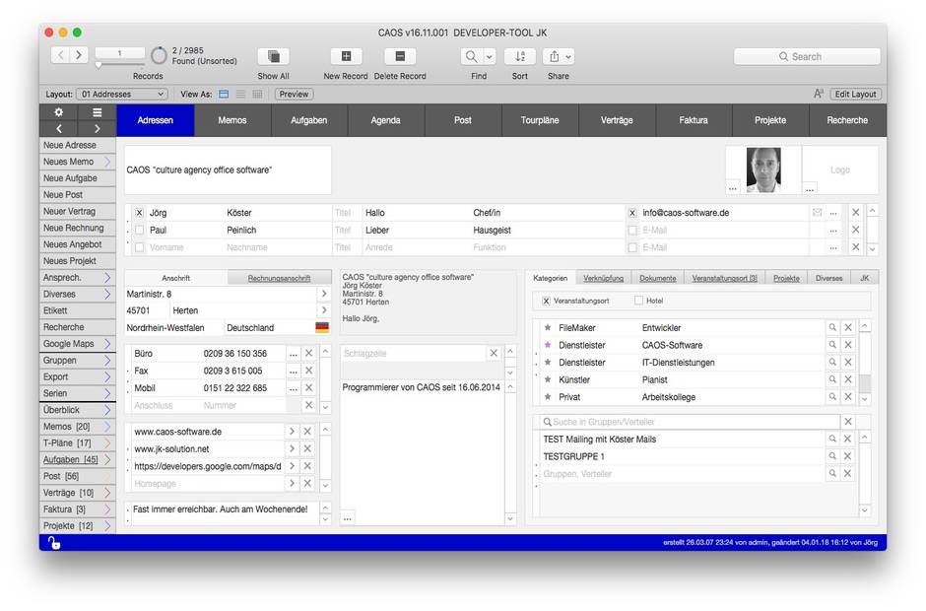Expand the Find dropdown arrow
Viewport: 926px width, 611px height.
click(x=490, y=57)
